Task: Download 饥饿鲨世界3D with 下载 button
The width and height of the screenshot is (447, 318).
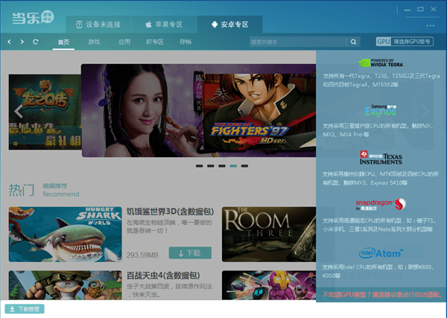Action: pyautogui.click(x=189, y=253)
